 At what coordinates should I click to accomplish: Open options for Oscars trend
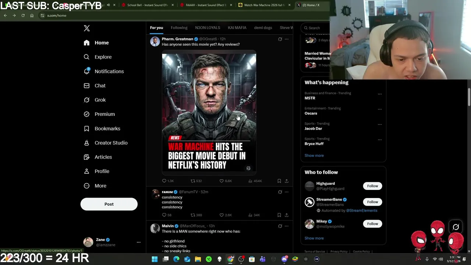(x=380, y=109)
